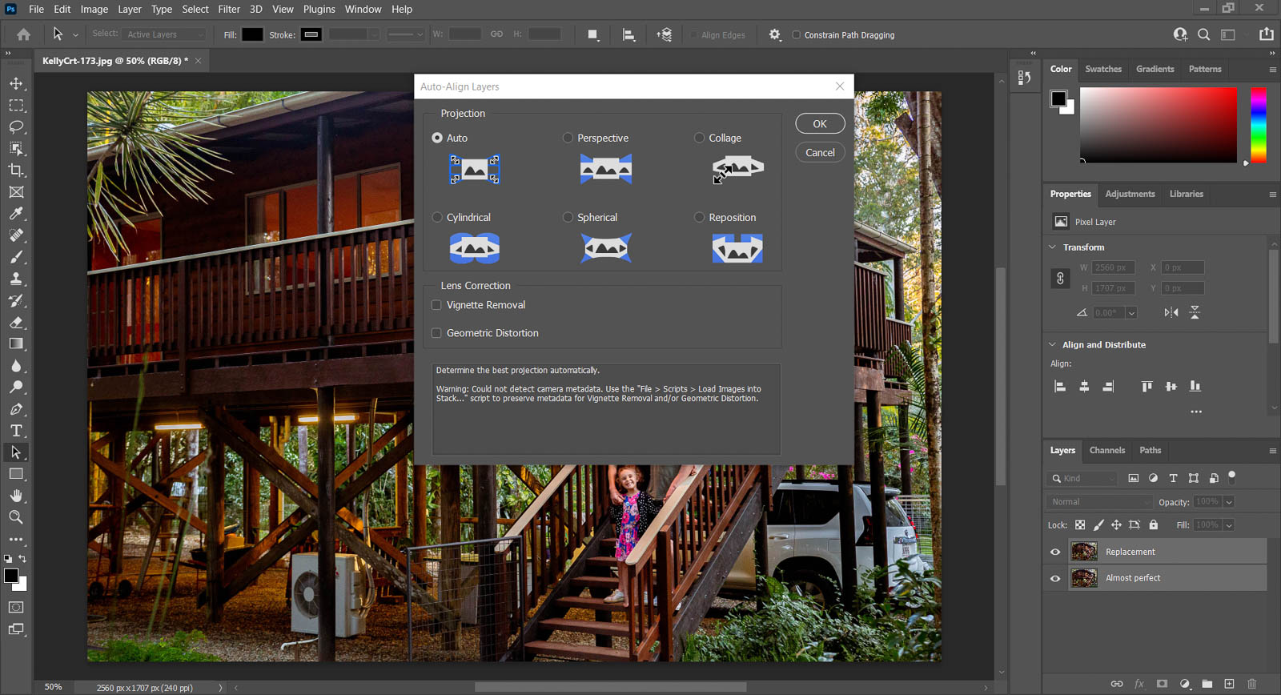
Task: Collapse the Transform section
Action: (x=1053, y=247)
